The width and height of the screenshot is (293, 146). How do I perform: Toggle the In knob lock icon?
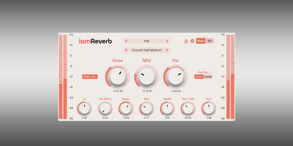coord(92,118)
